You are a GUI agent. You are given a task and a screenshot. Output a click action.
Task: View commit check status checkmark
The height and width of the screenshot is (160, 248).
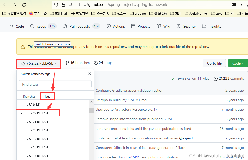coord(173,79)
